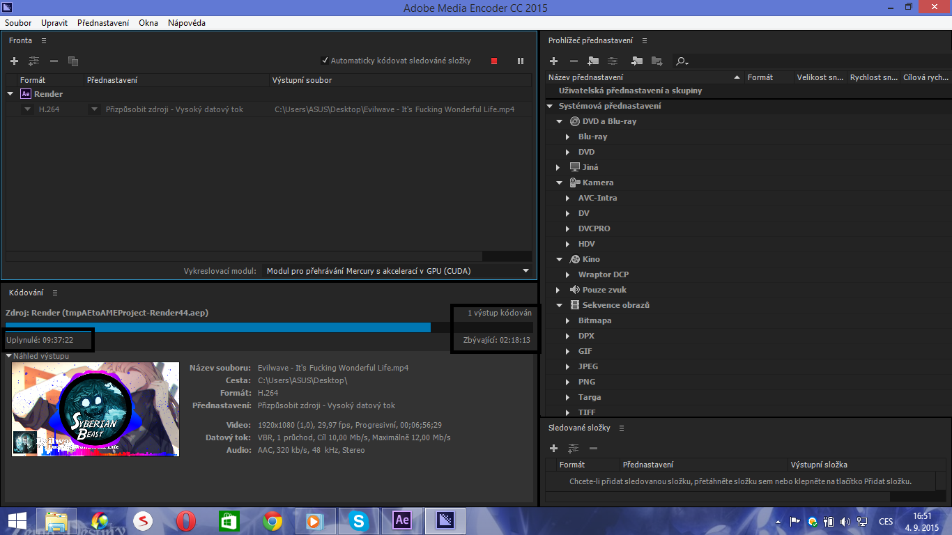Click the preset search magnifier icon
The height and width of the screenshot is (535, 952).
pos(682,61)
